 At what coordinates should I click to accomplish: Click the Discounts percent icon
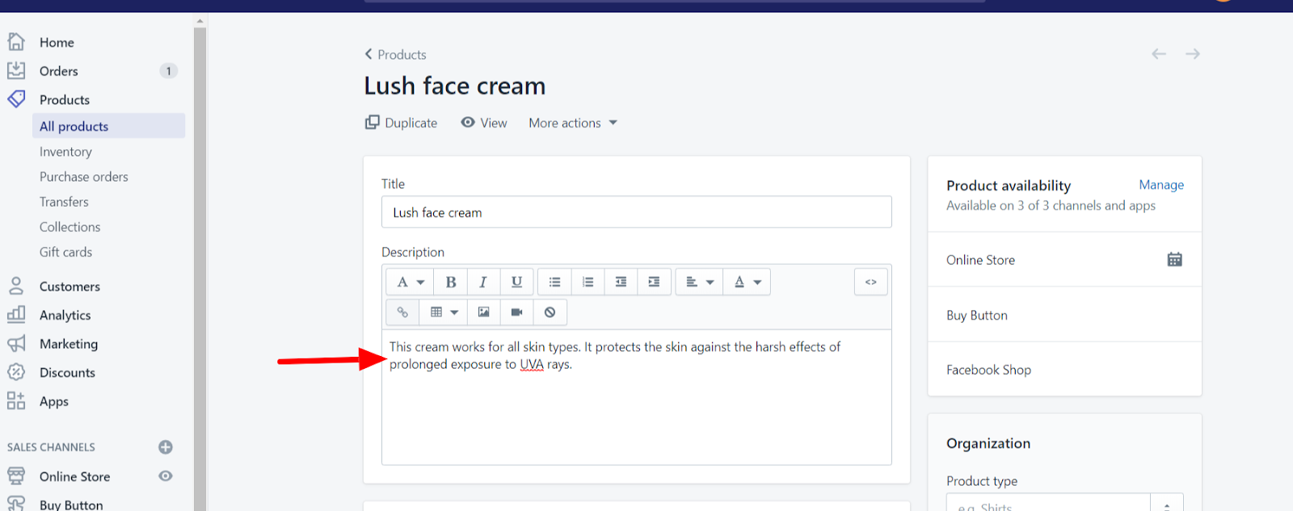[16, 372]
